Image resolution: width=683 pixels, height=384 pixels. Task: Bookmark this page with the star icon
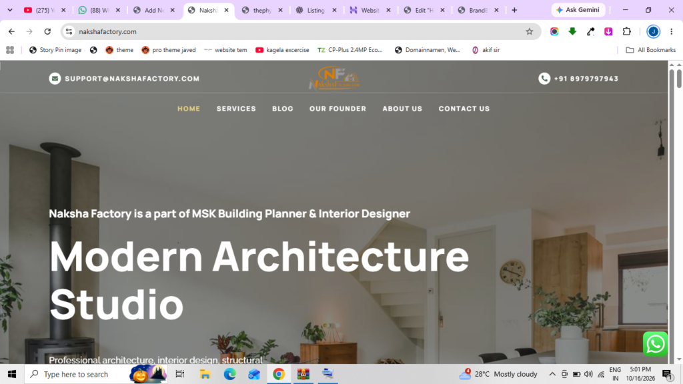point(529,31)
